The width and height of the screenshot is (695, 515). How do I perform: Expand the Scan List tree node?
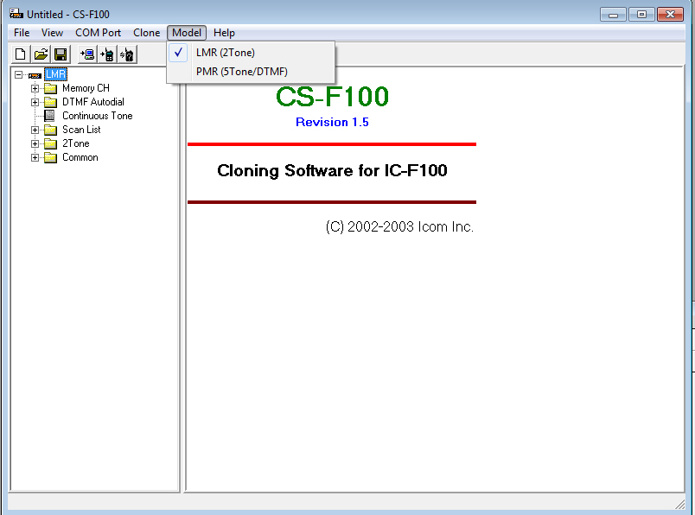[x=35, y=130]
